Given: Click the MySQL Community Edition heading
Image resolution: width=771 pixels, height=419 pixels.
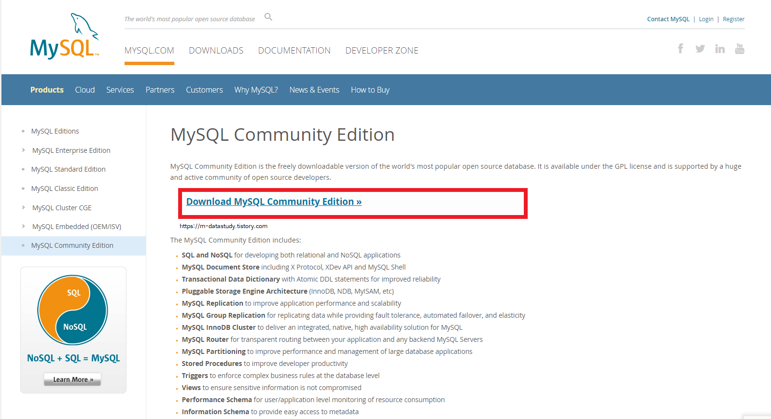Looking at the screenshot, I should click(282, 135).
